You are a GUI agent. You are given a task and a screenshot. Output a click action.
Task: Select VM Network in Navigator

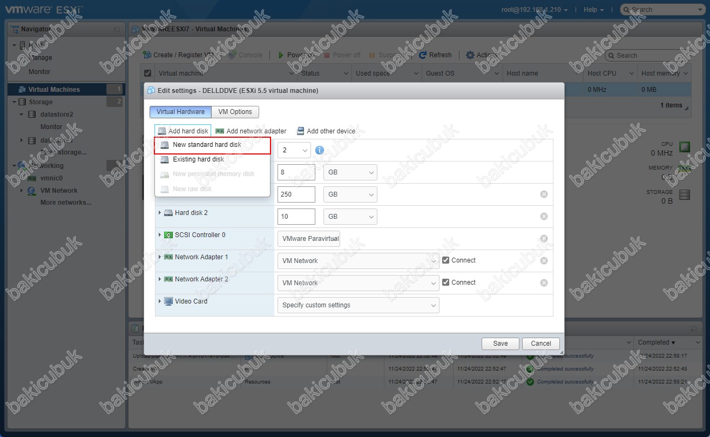[59, 191]
